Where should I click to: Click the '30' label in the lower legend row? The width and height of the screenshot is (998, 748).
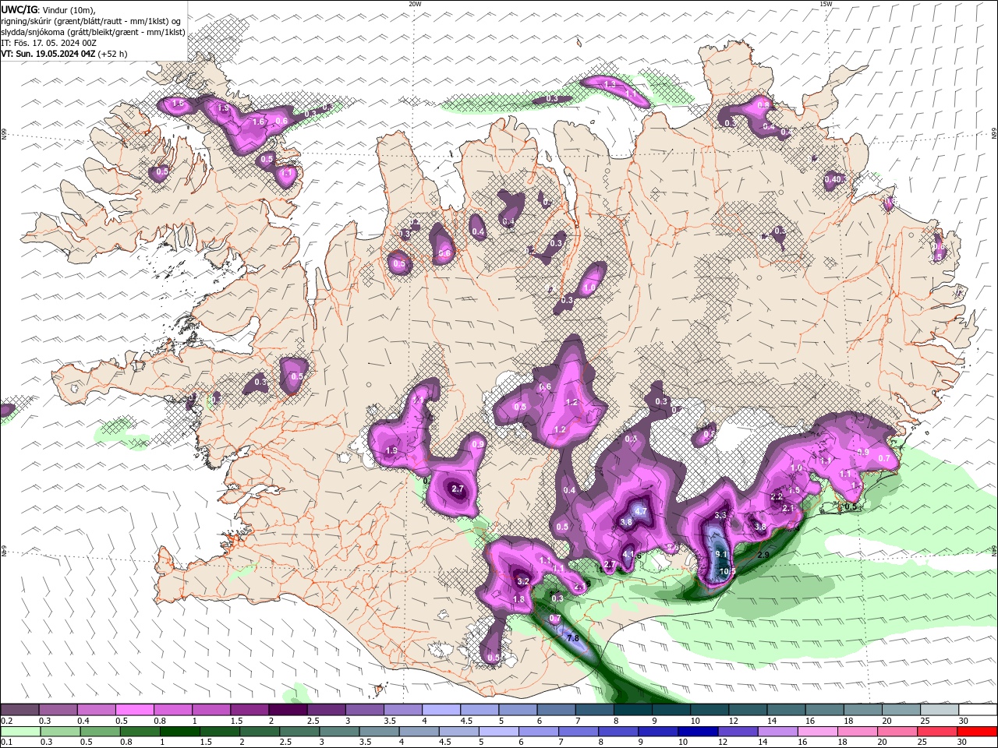coord(964,743)
